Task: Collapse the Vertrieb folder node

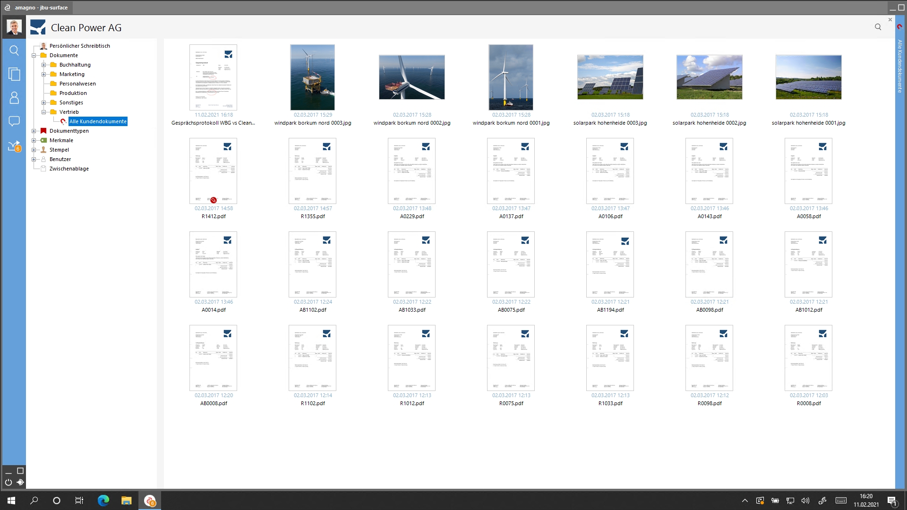Action: 43,112
